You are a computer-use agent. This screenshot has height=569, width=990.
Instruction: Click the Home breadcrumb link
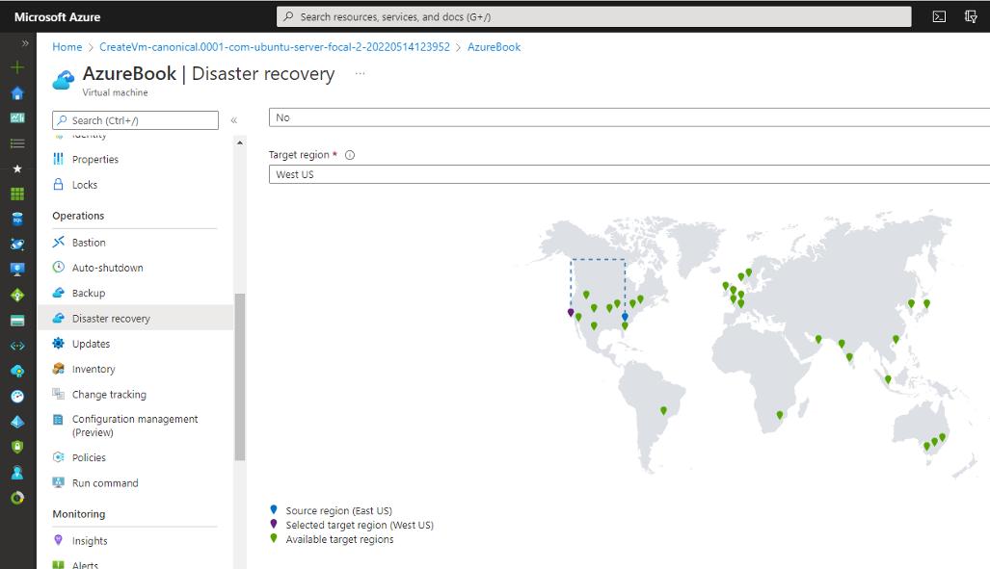coord(67,47)
